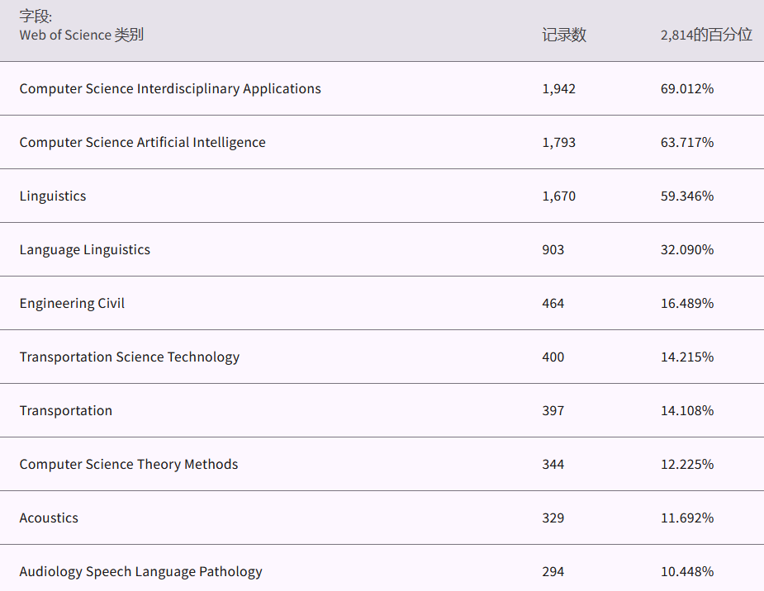The image size is (764, 591).
Task: Click the 1,793 record count
Action: [558, 142]
